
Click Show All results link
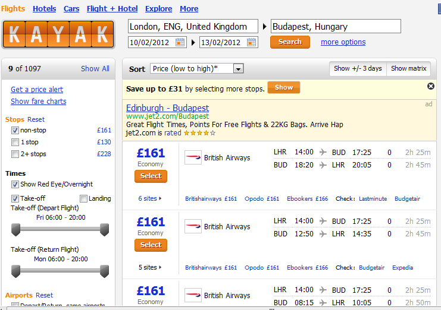click(x=95, y=69)
